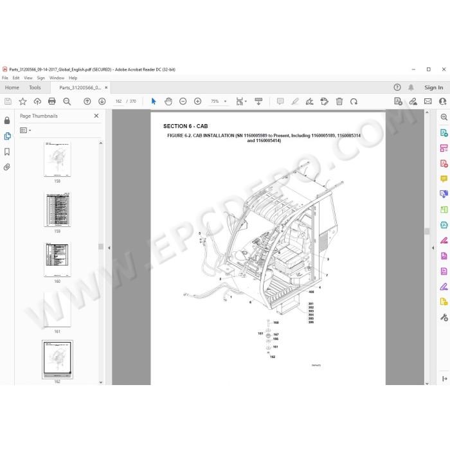Screen dimensions: 450x450
Task: Click the document scroll down arrow
Action: click(427, 383)
